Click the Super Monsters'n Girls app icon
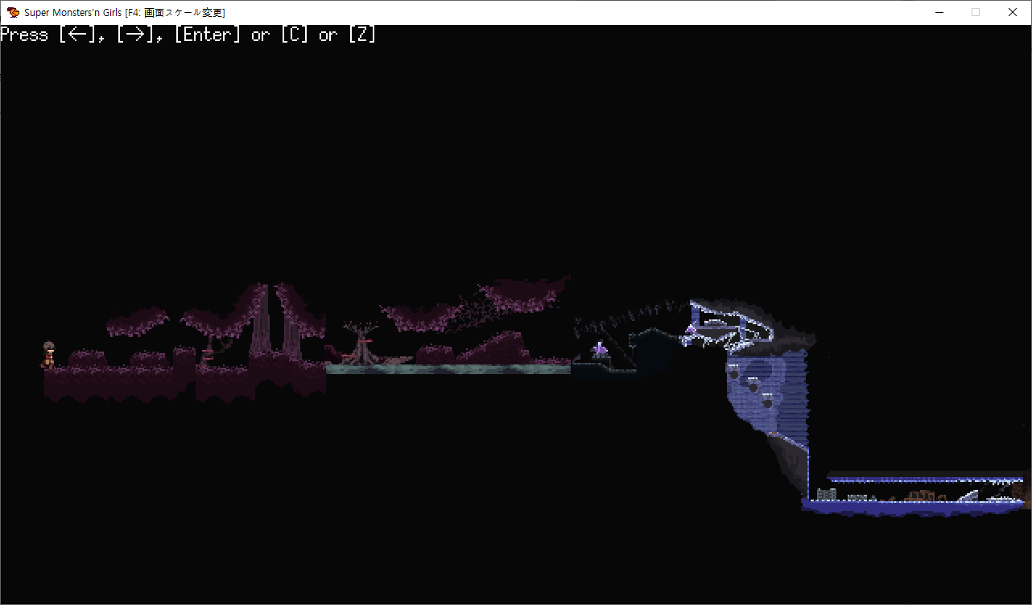 tap(14, 12)
